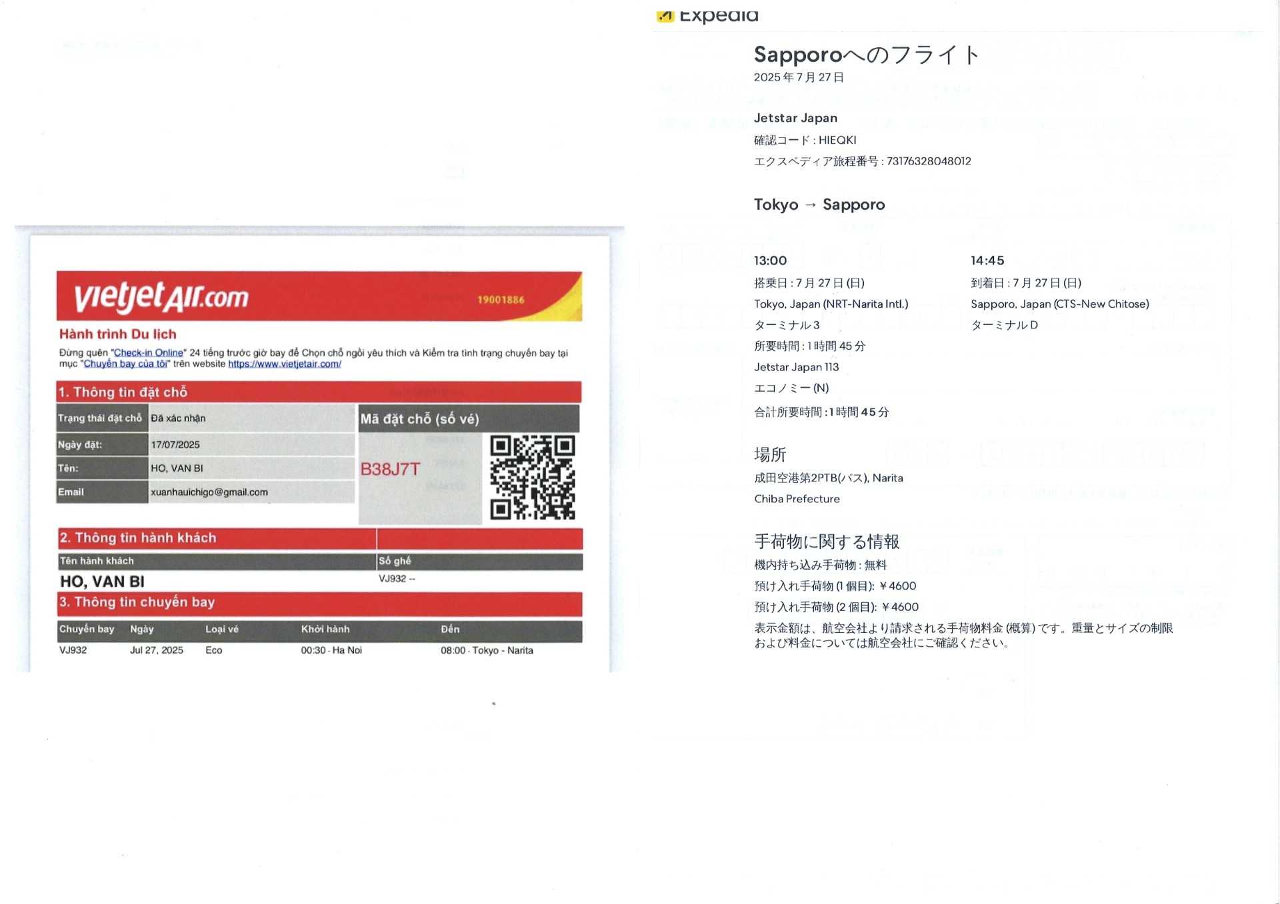
Task: Click confirmation code HIEQKI
Action: (x=837, y=140)
